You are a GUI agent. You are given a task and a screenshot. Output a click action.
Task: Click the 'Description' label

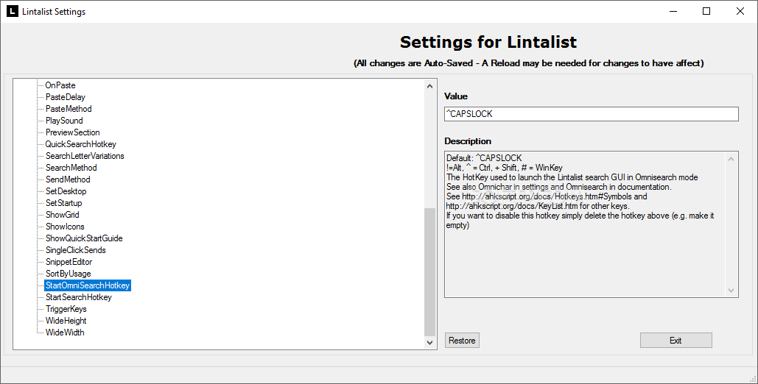tap(468, 141)
